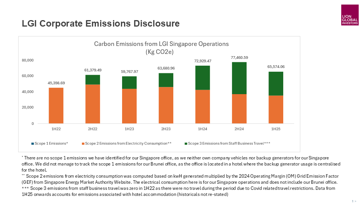The height and width of the screenshot is (205, 364).
Task: Click the orange segment of the 1H23 bar
Action: click(129, 106)
